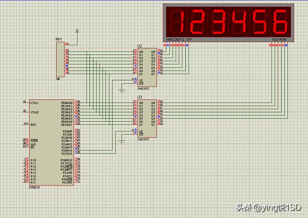308x218 pixels.
Task: Click the '10k' value label of RP1
Action: 58,79
